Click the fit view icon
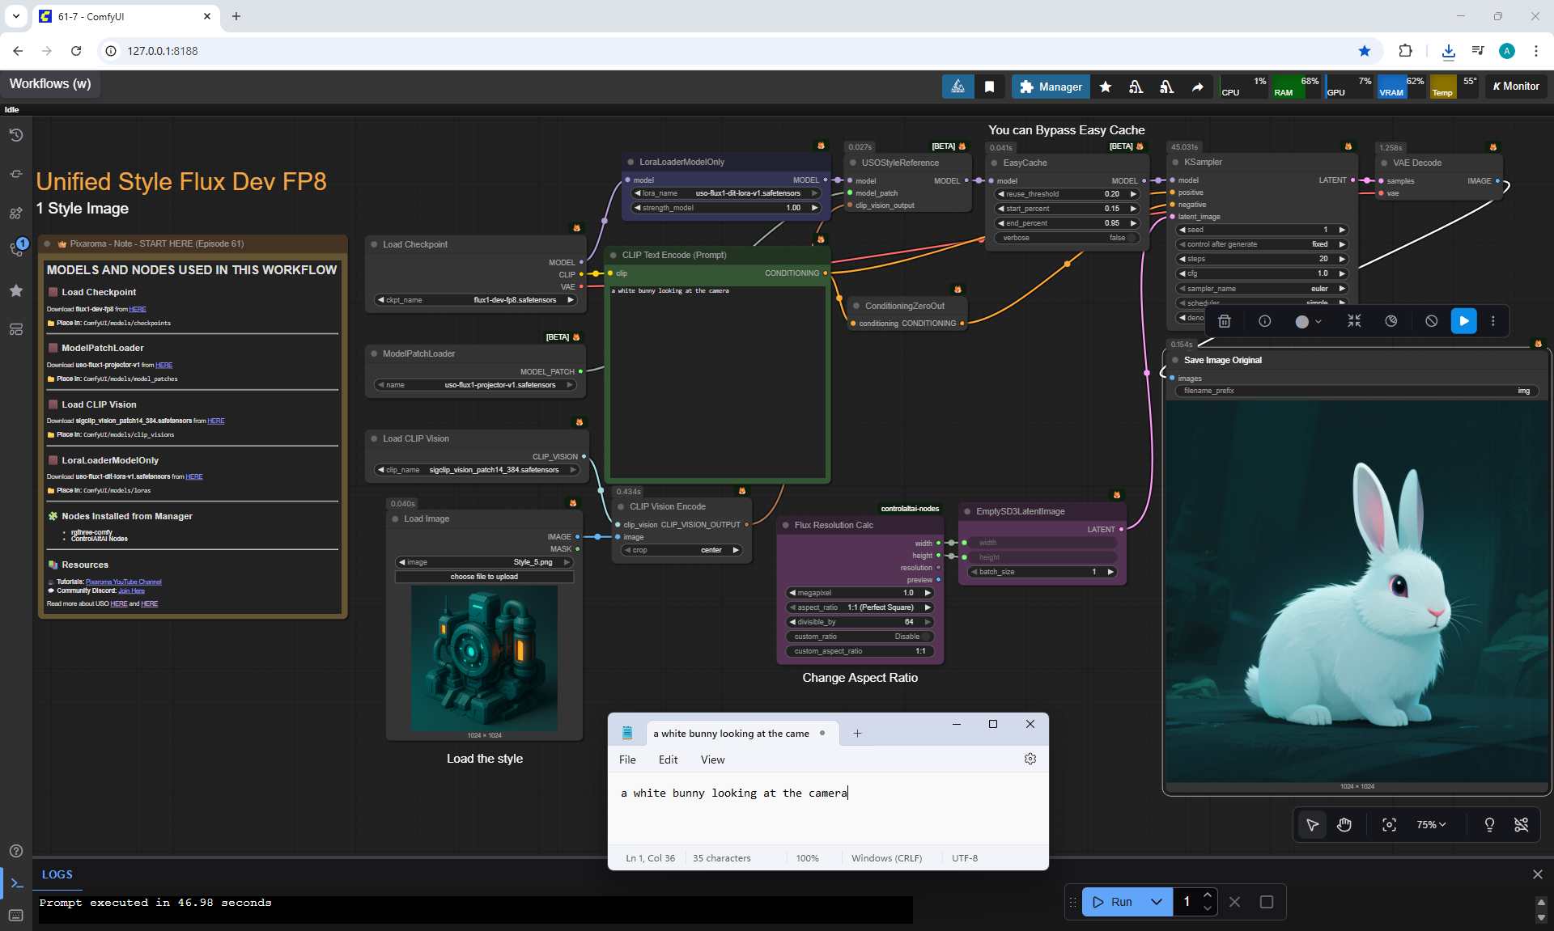The image size is (1554, 931). click(x=1389, y=824)
